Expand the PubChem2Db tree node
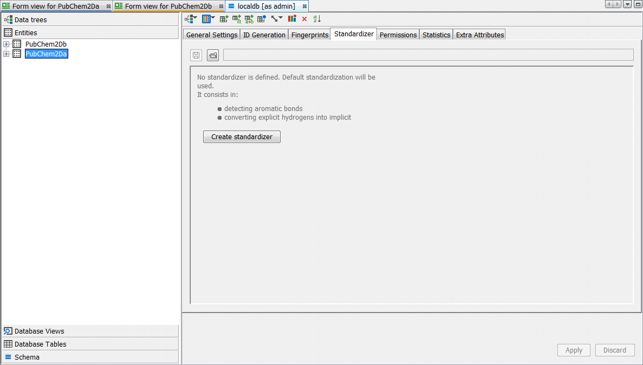The width and height of the screenshot is (643, 365). pos(7,44)
